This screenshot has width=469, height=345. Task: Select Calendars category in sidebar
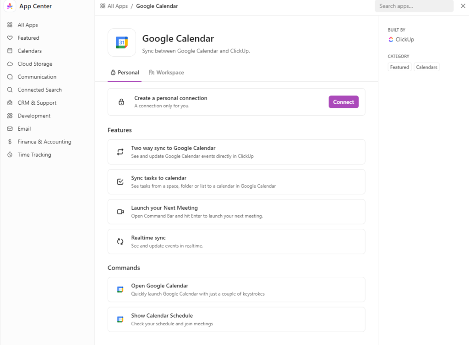(30, 51)
